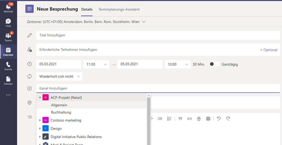Select the Allgemein channel

click(x=91, y=105)
